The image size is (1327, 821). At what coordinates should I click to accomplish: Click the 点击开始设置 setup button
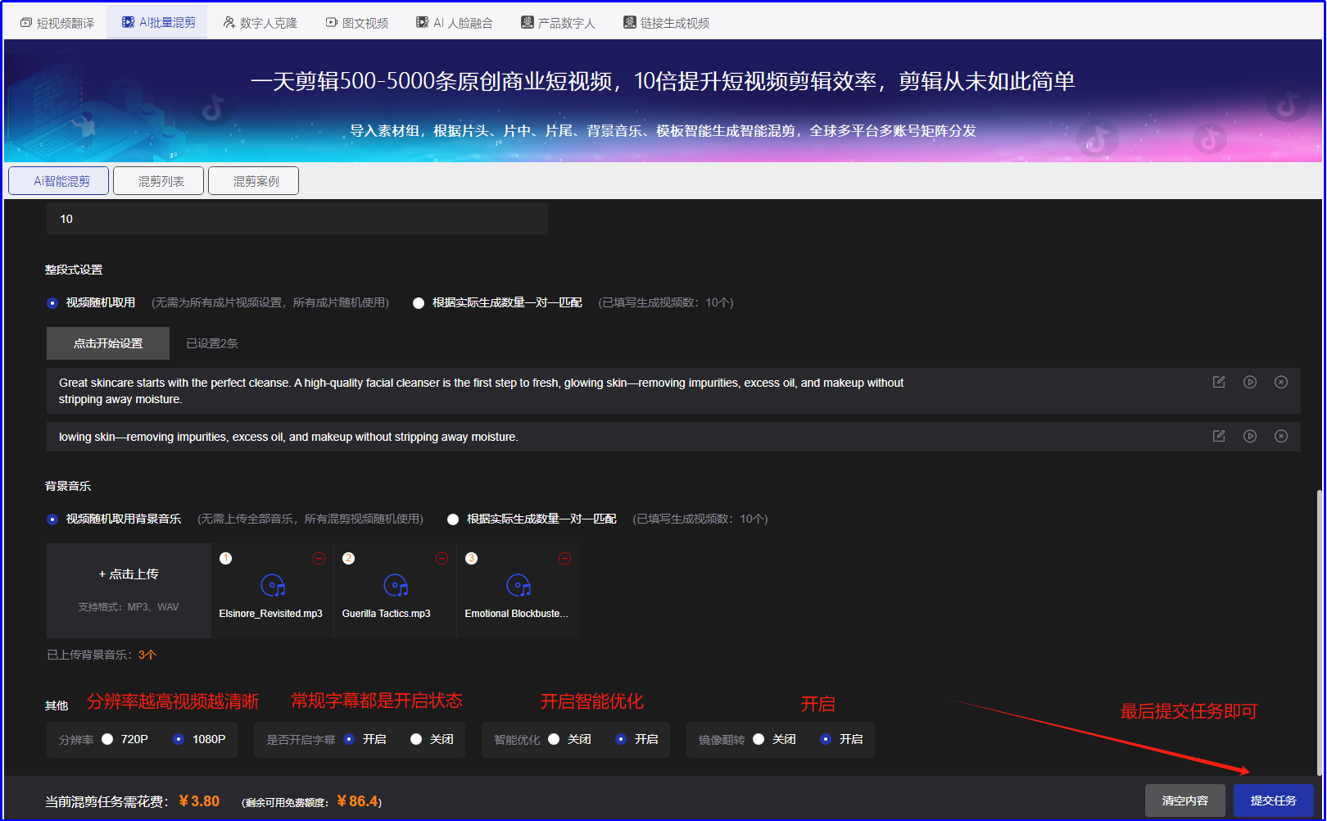(x=107, y=342)
